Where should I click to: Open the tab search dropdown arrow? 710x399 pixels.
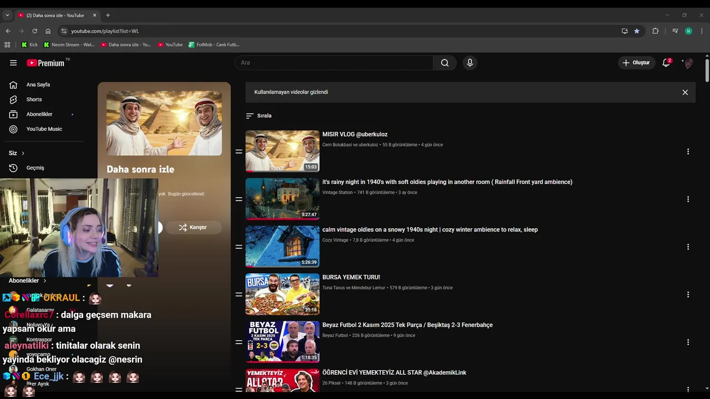7,15
